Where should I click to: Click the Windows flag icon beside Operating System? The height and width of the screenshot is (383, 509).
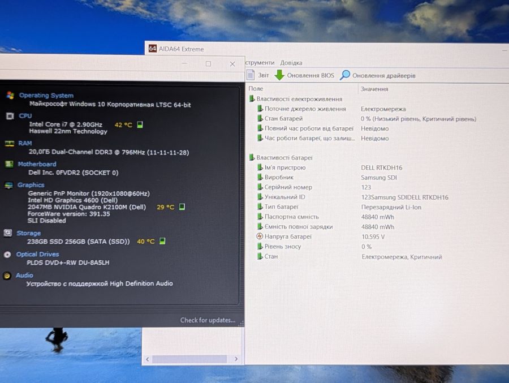(10, 95)
